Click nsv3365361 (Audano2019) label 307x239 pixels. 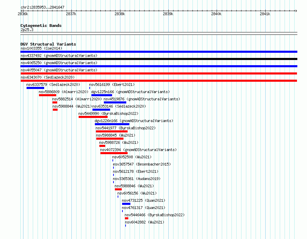(137, 179)
